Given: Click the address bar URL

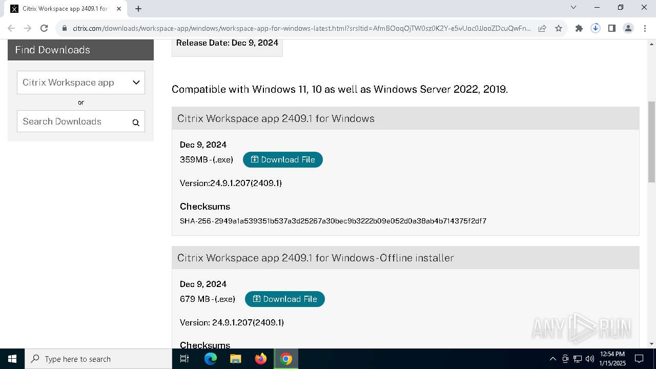Looking at the screenshot, I should [301, 29].
